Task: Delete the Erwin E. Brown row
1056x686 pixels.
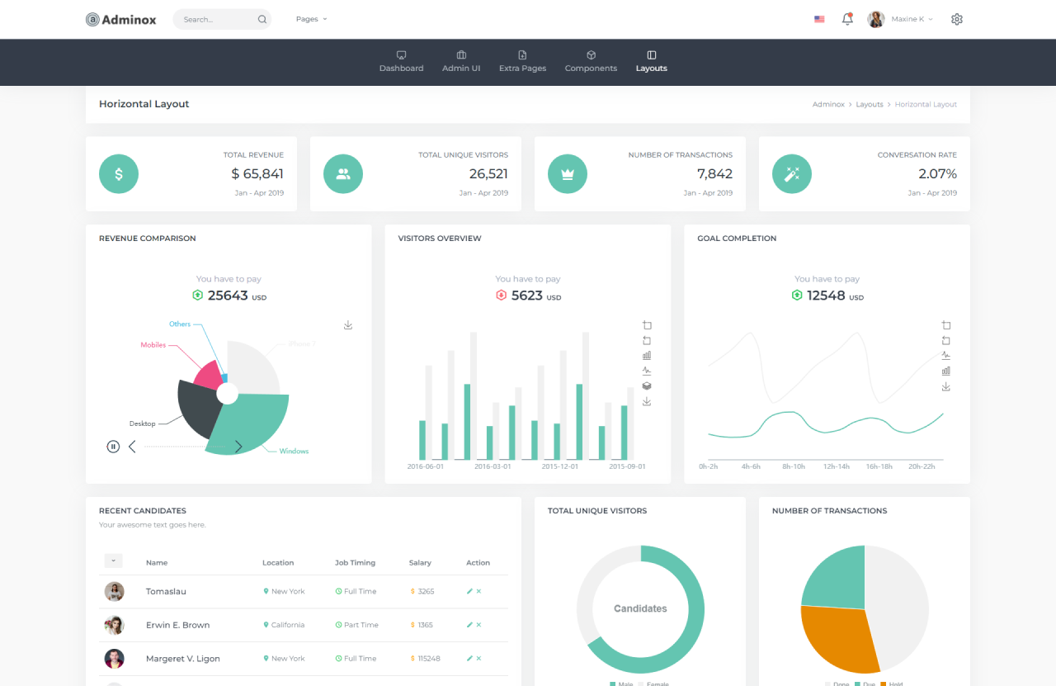Action: pyautogui.click(x=478, y=625)
